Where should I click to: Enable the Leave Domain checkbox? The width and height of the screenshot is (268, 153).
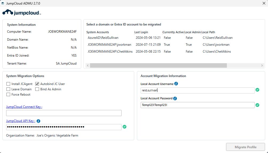(x=8, y=89)
